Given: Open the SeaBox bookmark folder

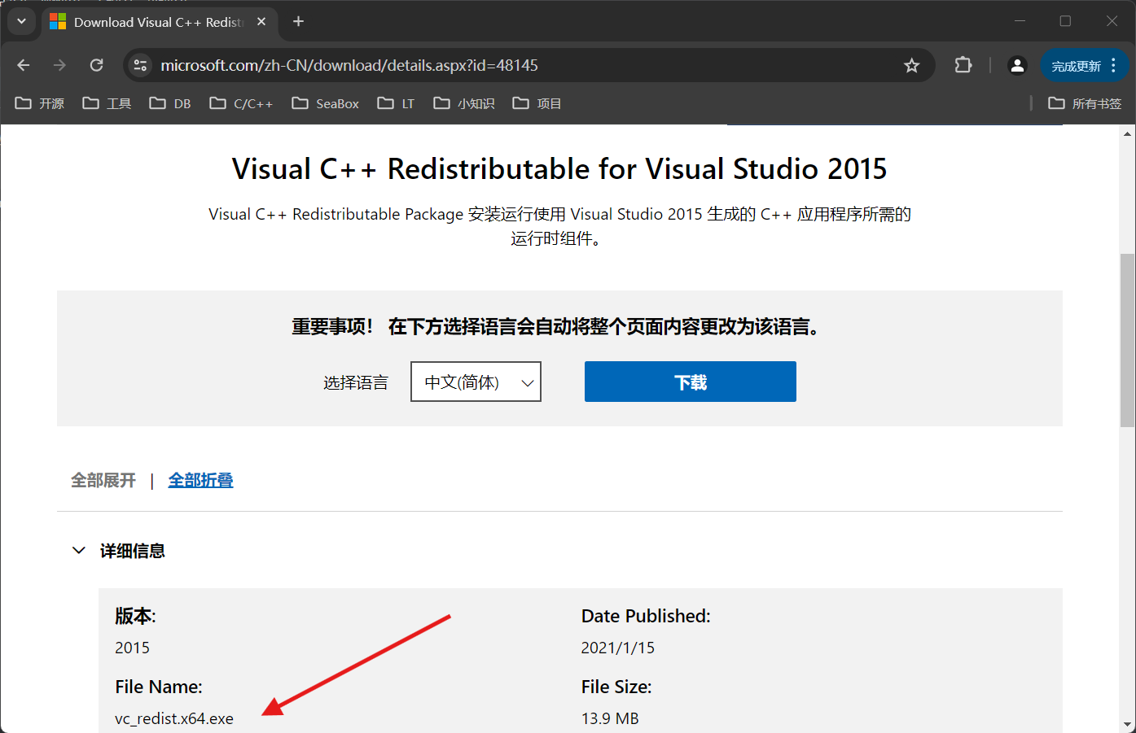Looking at the screenshot, I should [x=325, y=103].
